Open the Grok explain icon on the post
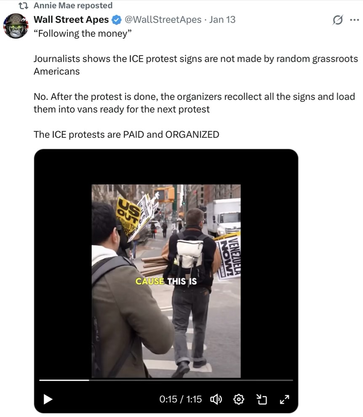Screen dimensions: 363x417 click(x=337, y=20)
